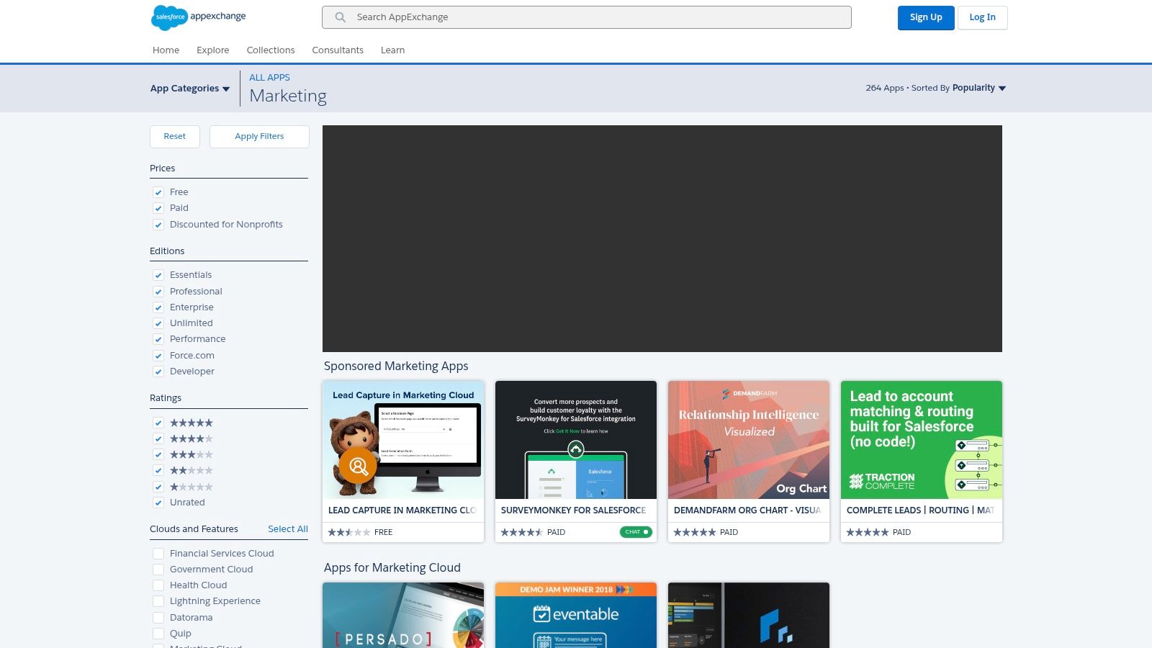Uncheck the Paid price filter
Image resolution: width=1152 pixels, height=648 pixels.
click(158, 208)
